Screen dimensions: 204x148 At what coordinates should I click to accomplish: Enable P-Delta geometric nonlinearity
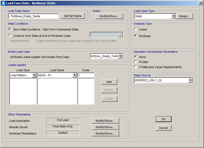[136, 62]
